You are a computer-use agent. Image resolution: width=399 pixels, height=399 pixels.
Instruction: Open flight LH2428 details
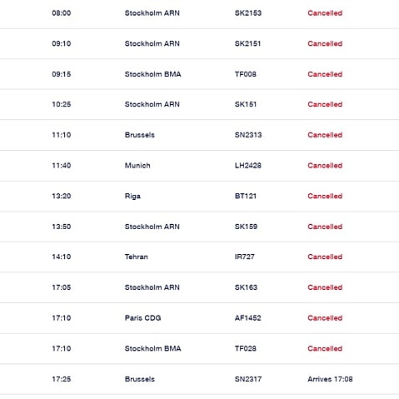pos(248,166)
